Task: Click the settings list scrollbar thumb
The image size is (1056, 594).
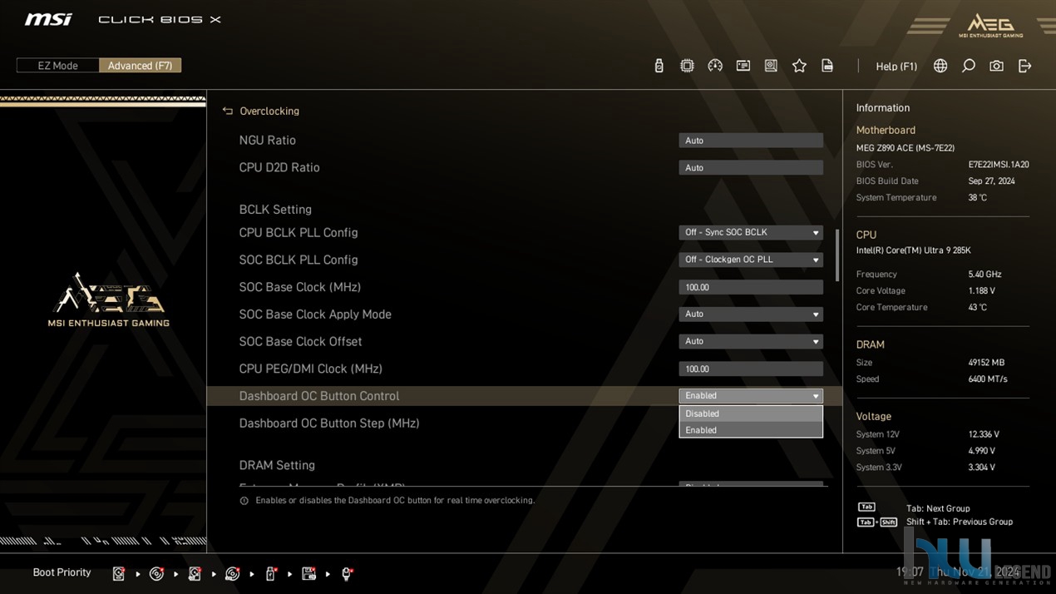Action: click(x=837, y=255)
